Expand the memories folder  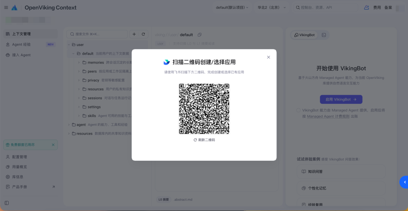(x=79, y=62)
